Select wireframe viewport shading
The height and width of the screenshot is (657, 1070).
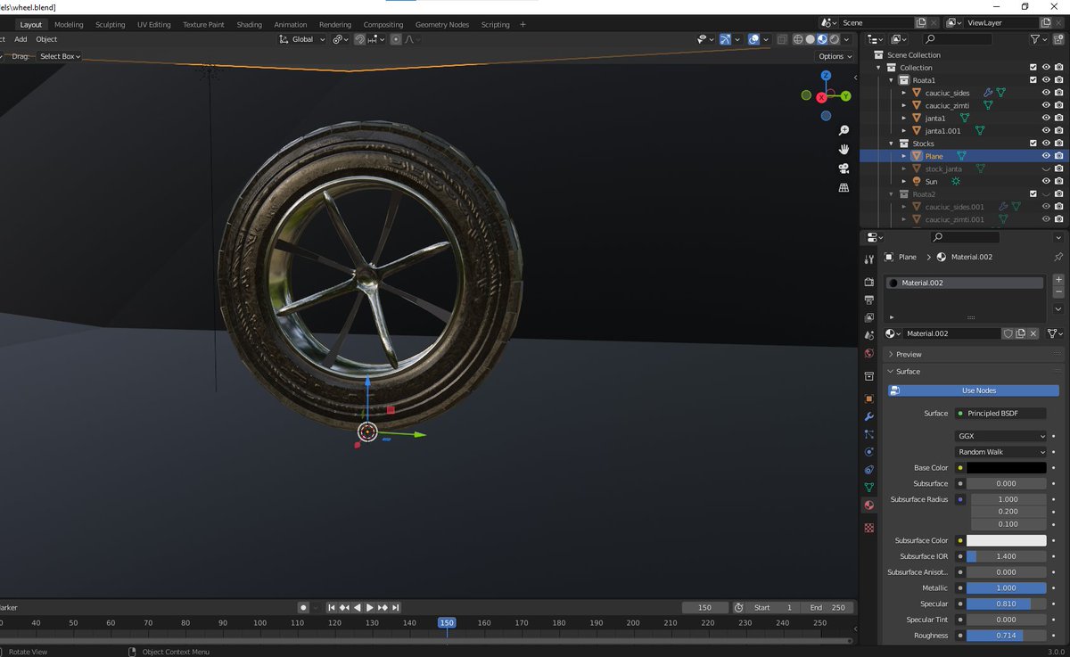point(799,39)
